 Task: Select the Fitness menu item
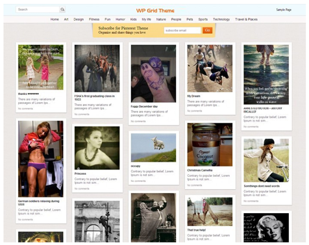(94, 19)
